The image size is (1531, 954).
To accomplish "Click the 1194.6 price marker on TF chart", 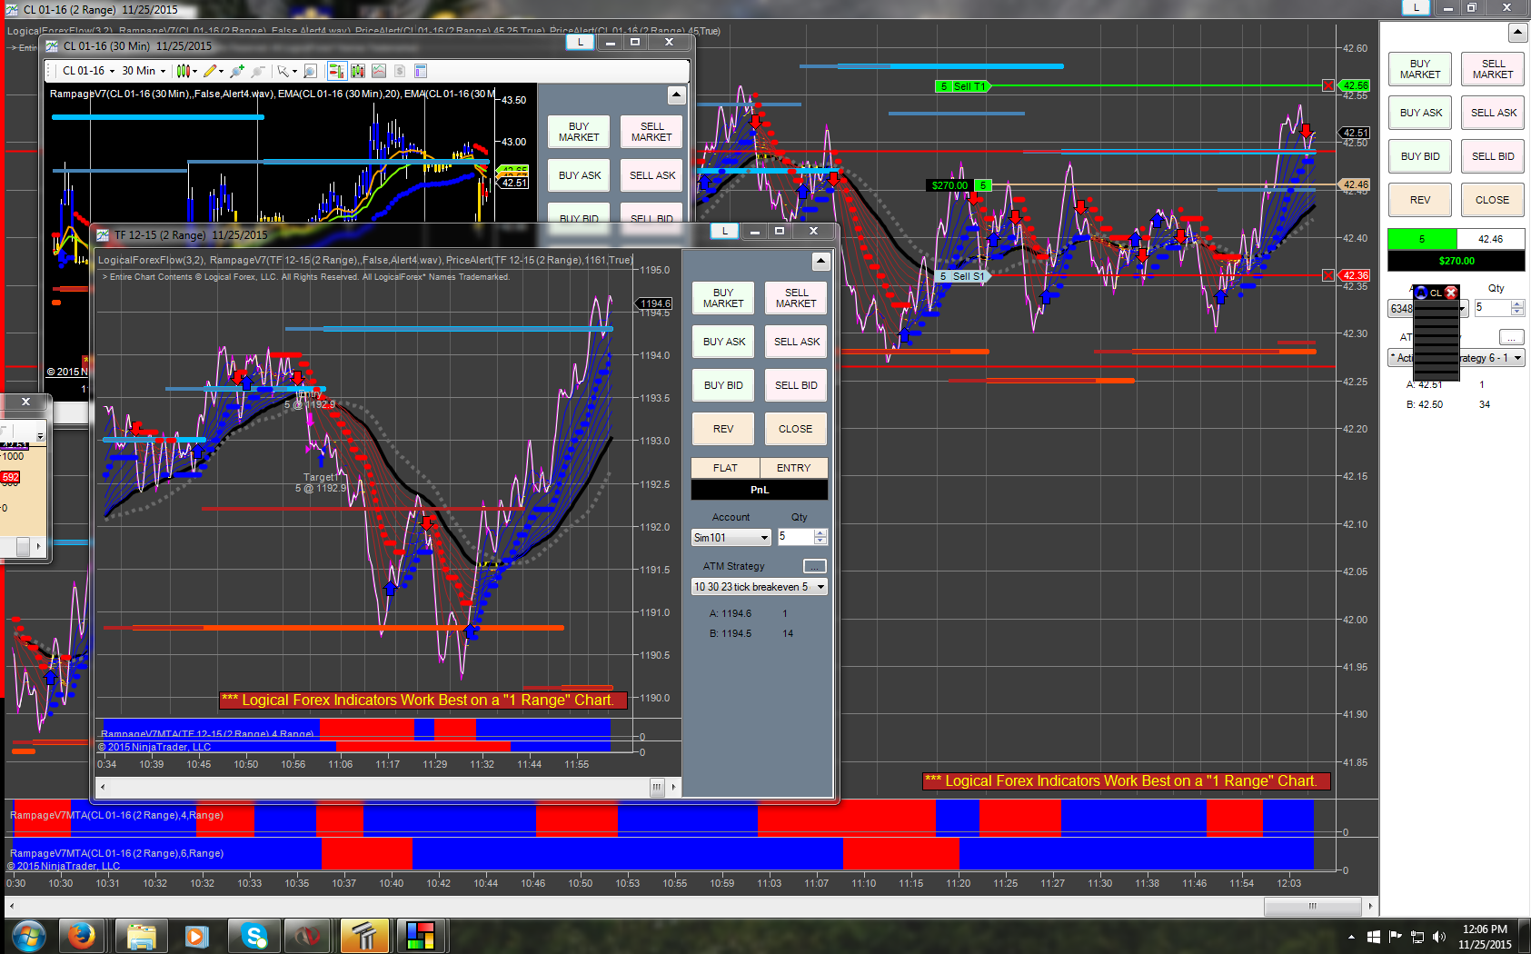I will [x=655, y=303].
